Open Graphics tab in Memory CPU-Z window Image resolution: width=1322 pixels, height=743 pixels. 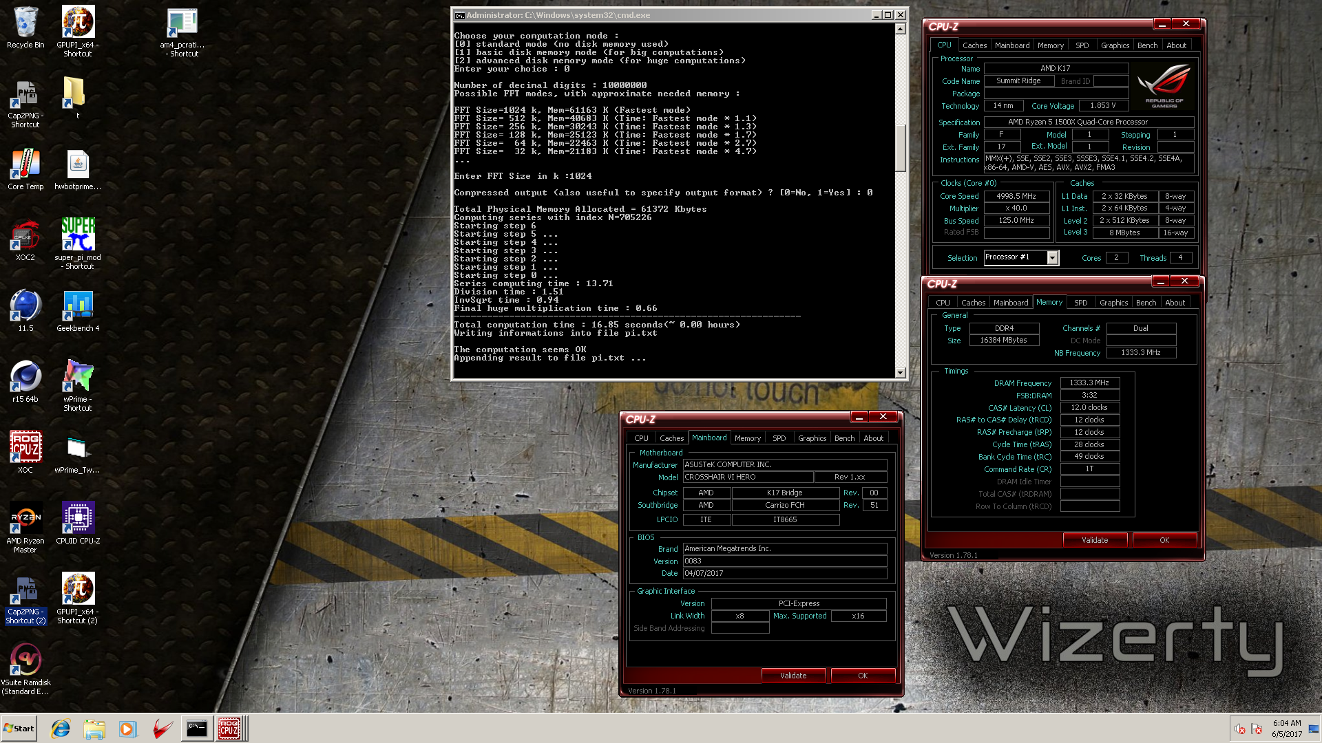coord(1113,303)
